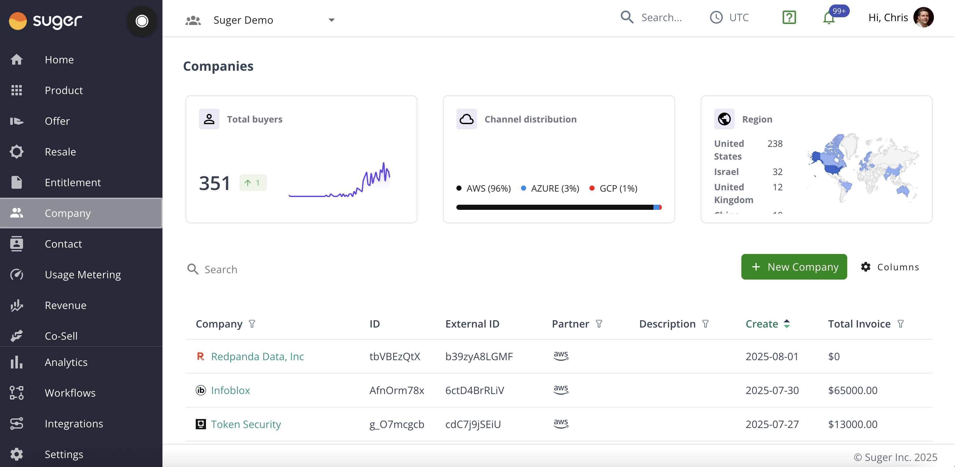Image resolution: width=955 pixels, height=467 pixels.
Task: Filter the Description column
Action: 706,324
